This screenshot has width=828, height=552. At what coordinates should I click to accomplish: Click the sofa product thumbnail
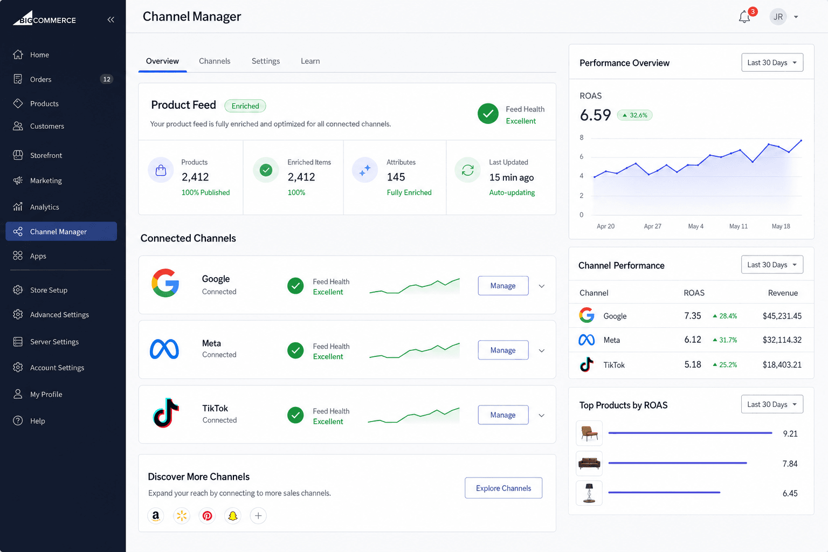[589, 463]
